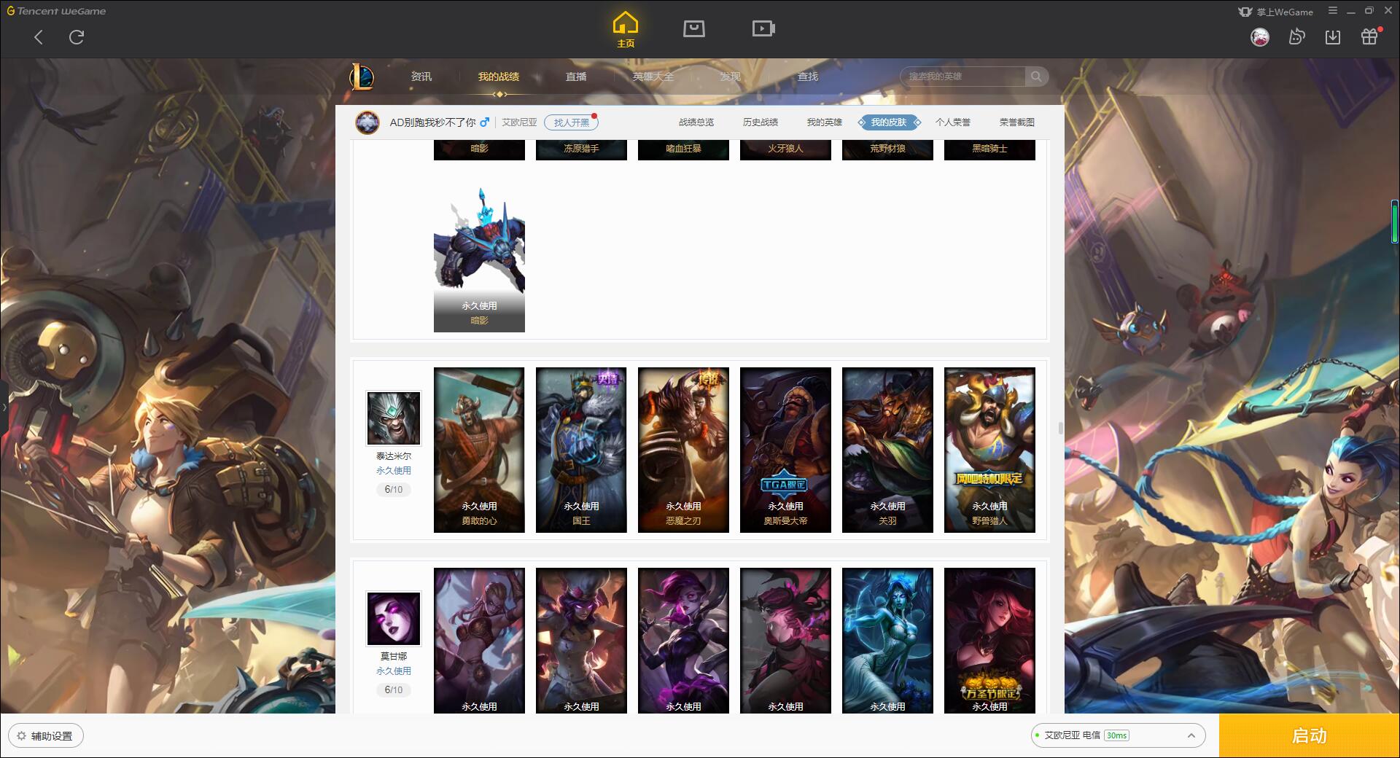The width and height of the screenshot is (1400, 758).
Task: Open the blue ghost Morgana skin card
Action: tap(887, 641)
